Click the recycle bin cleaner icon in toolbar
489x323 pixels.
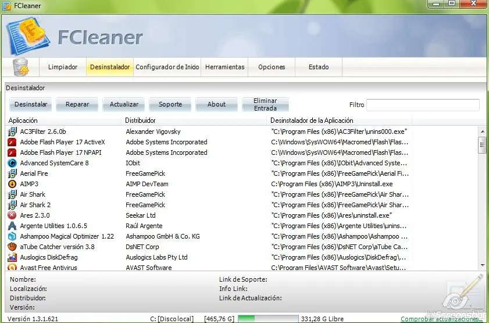[20, 67]
